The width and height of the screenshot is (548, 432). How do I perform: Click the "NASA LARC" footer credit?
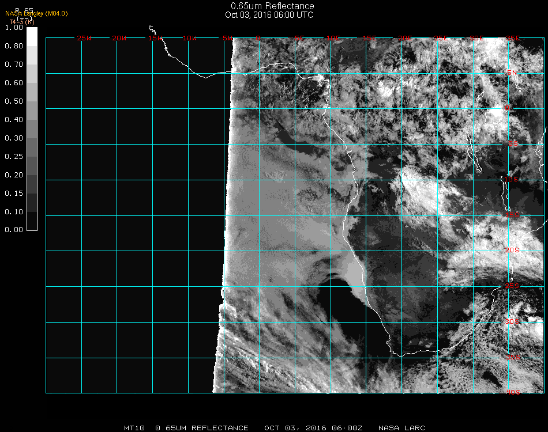pos(401,428)
